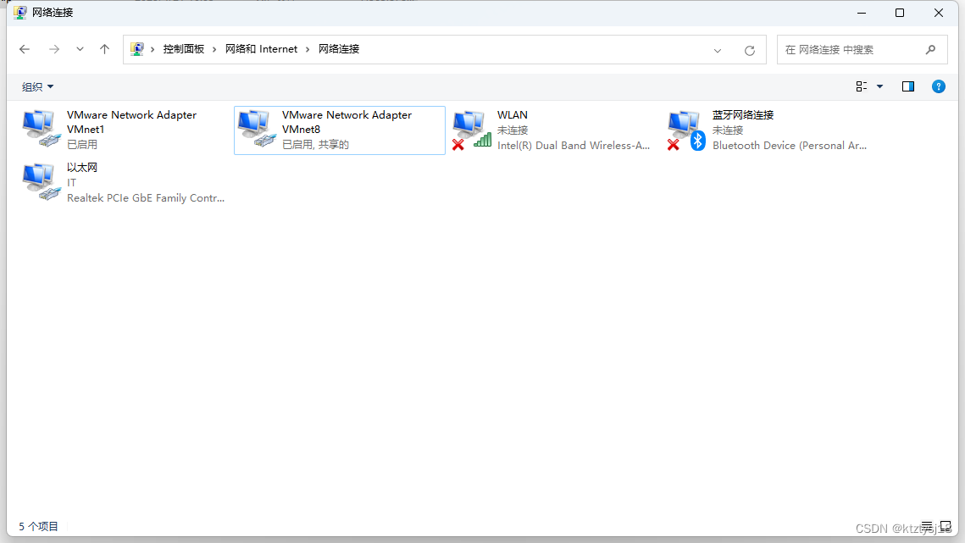The image size is (965, 543).
Task: Click the magnifier search icon
Action: click(x=930, y=49)
